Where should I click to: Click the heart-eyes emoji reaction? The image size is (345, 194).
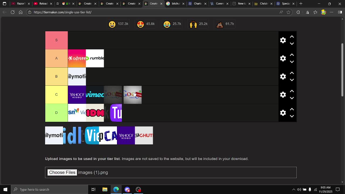tap(140, 24)
